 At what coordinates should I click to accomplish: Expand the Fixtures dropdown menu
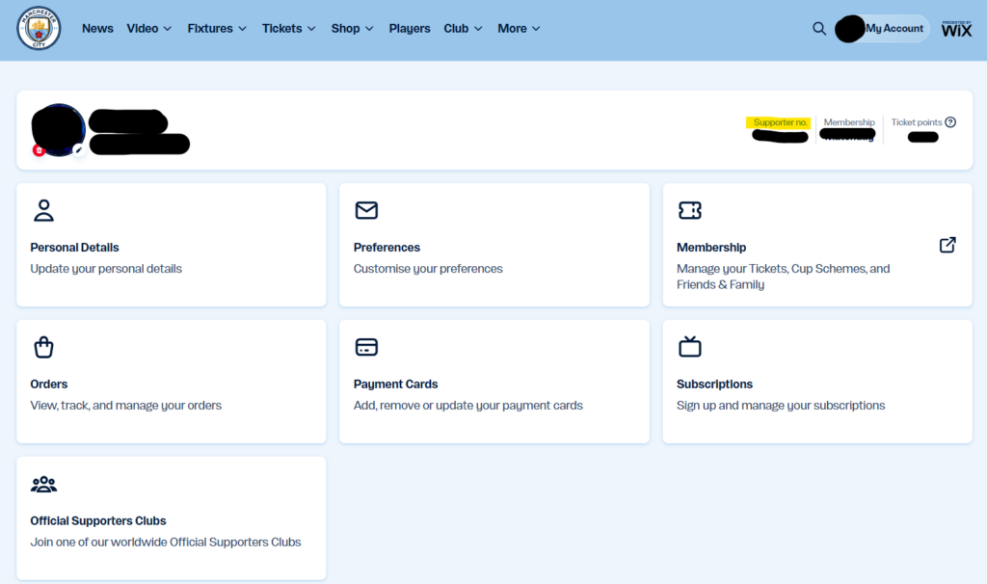pos(217,29)
